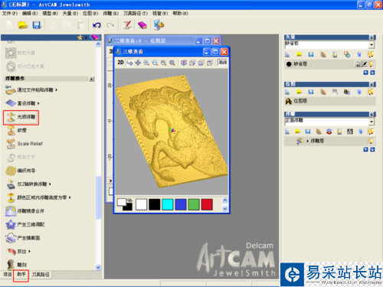Image resolution: width=383 pixels, height=287 pixels.
Task: Expand the 浮雕层 relief layer triangle
Action: point(307,141)
